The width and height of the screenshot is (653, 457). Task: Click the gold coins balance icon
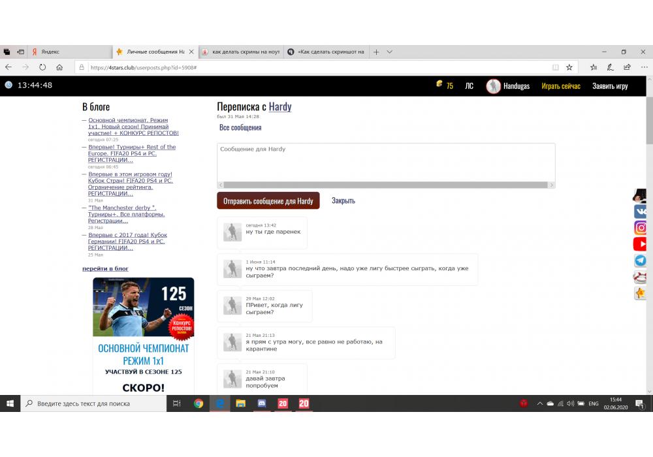439,85
